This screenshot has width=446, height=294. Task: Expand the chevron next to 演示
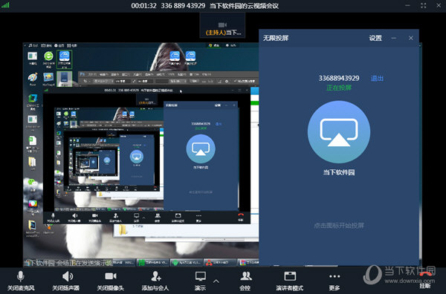point(216,281)
